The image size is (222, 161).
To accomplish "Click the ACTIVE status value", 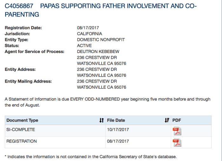I will click(84, 46).
